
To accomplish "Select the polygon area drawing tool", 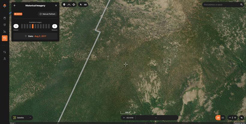I will [x=74, y=4].
